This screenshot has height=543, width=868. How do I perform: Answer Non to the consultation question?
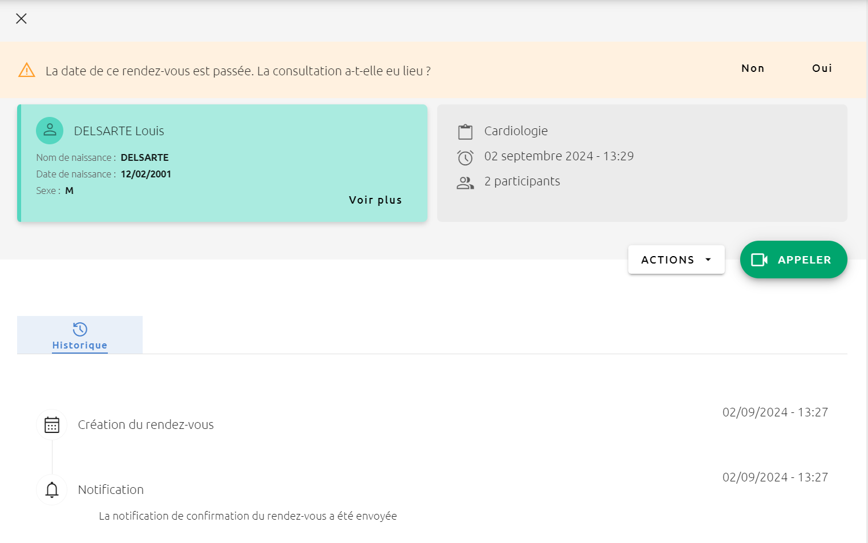[753, 68]
